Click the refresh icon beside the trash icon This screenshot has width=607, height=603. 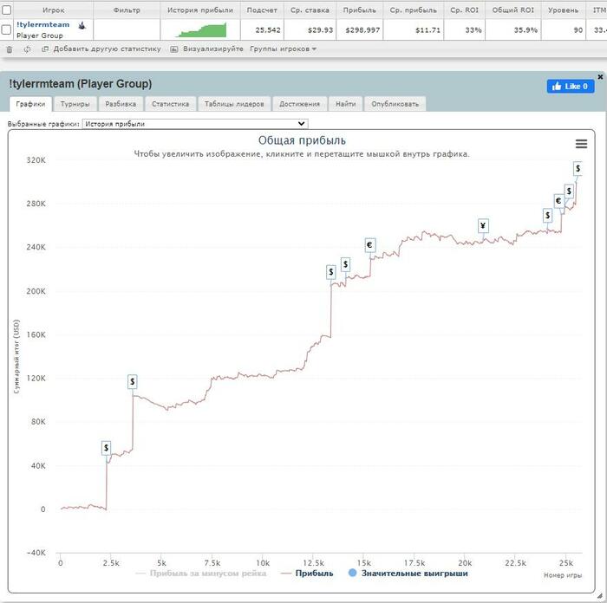pyautogui.click(x=27, y=49)
